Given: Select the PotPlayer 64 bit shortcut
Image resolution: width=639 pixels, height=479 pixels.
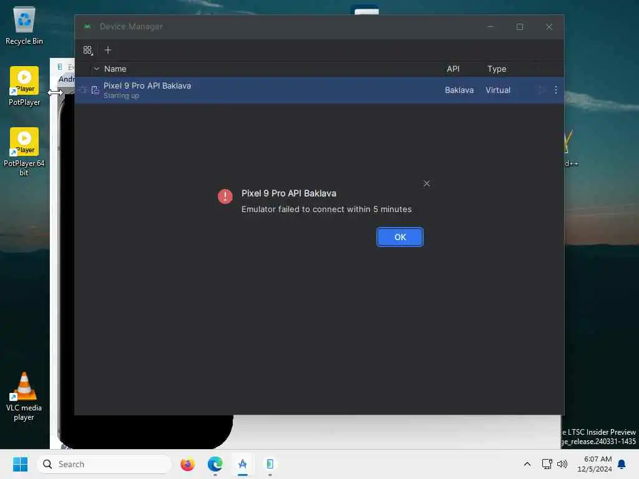Looking at the screenshot, I should (24, 152).
